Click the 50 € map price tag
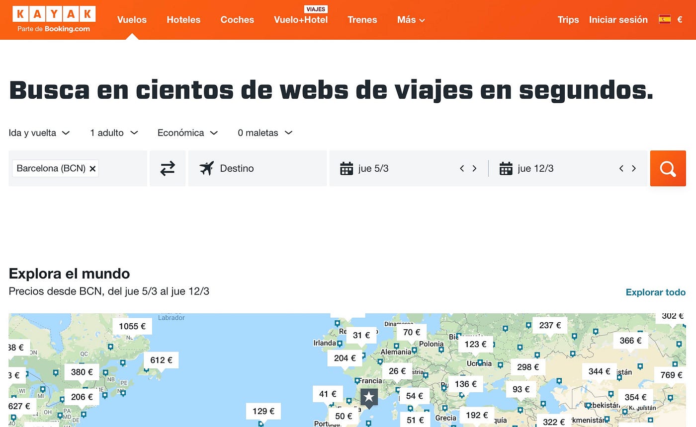This screenshot has width=696, height=427. click(344, 416)
